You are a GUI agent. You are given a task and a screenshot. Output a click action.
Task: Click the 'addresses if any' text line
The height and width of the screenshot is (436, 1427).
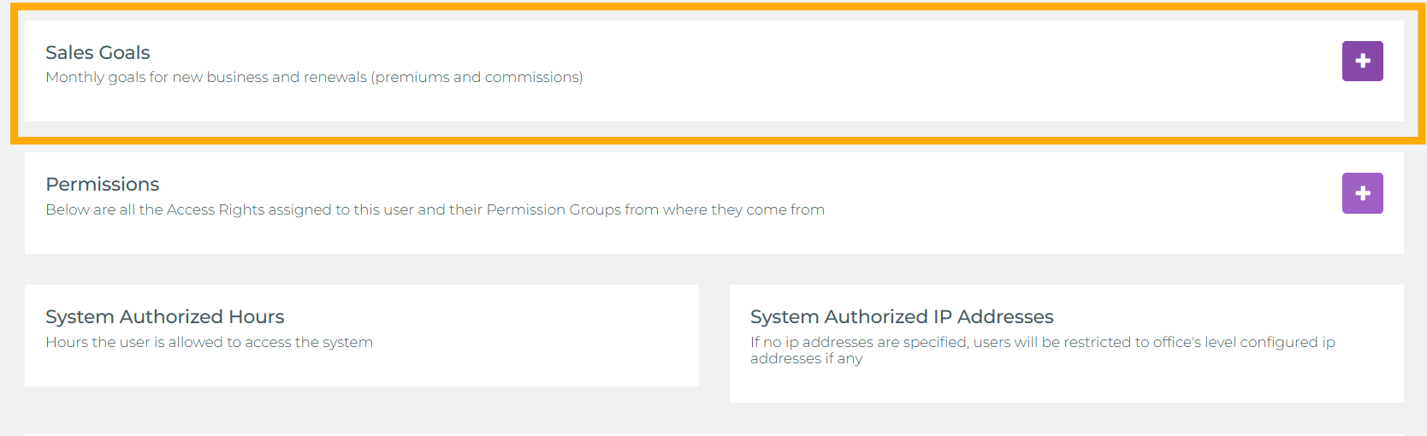pyautogui.click(x=806, y=359)
